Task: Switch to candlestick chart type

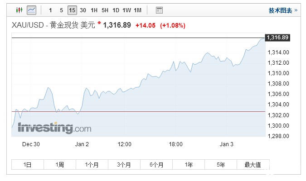Action: coord(19,10)
